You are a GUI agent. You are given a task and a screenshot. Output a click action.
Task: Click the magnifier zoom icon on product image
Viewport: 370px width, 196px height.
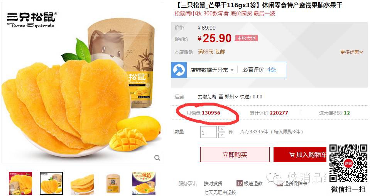157,158
